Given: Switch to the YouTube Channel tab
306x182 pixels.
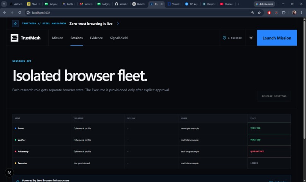Looking at the screenshot, I should tap(227, 4).
